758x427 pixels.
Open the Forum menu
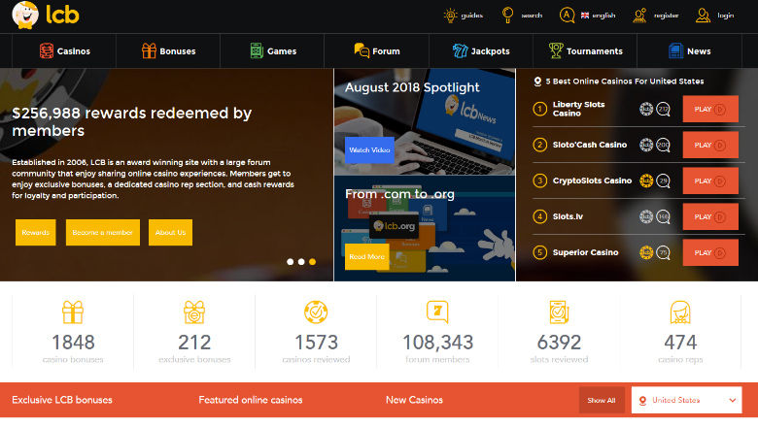[377, 50]
